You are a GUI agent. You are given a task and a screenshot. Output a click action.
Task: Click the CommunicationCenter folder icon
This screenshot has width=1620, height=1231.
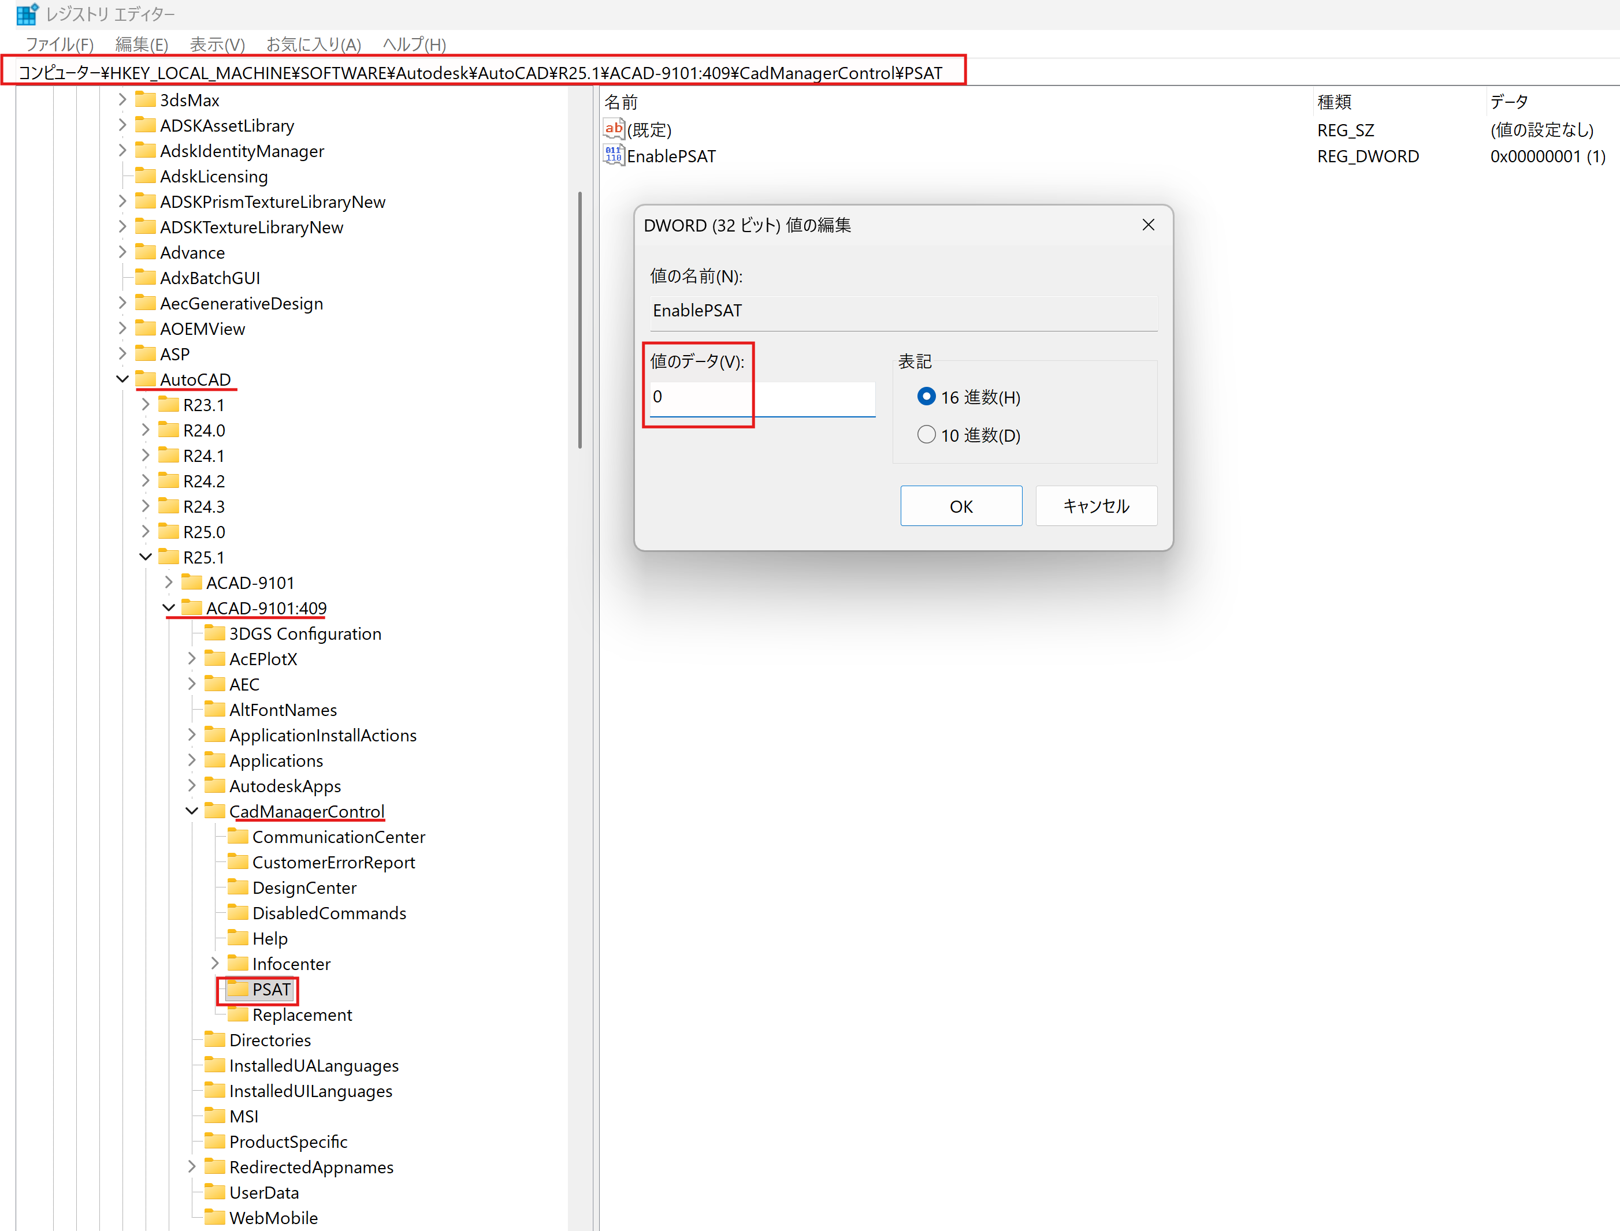pyautogui.click(x=237, y=836)
